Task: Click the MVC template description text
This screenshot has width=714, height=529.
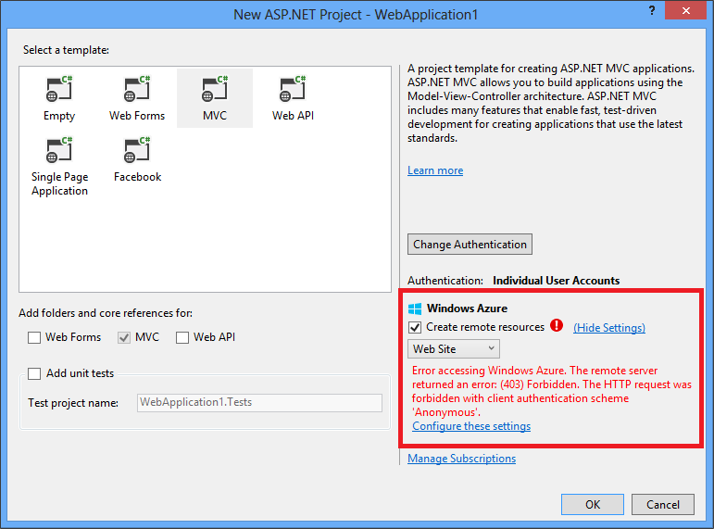Action: point(550,103)
